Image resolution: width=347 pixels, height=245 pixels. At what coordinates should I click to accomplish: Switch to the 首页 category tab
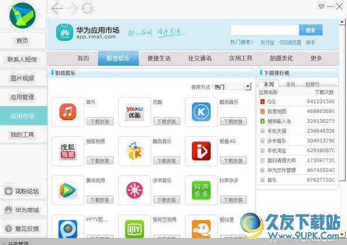pos(84,58)
